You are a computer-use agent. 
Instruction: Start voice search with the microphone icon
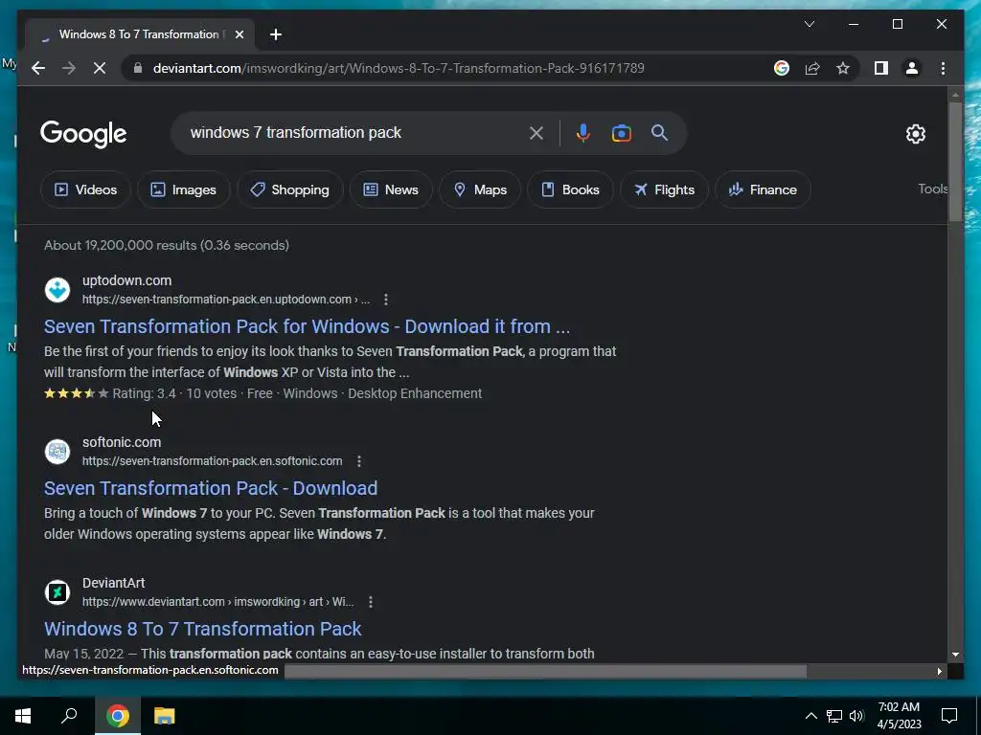(583, 133)
